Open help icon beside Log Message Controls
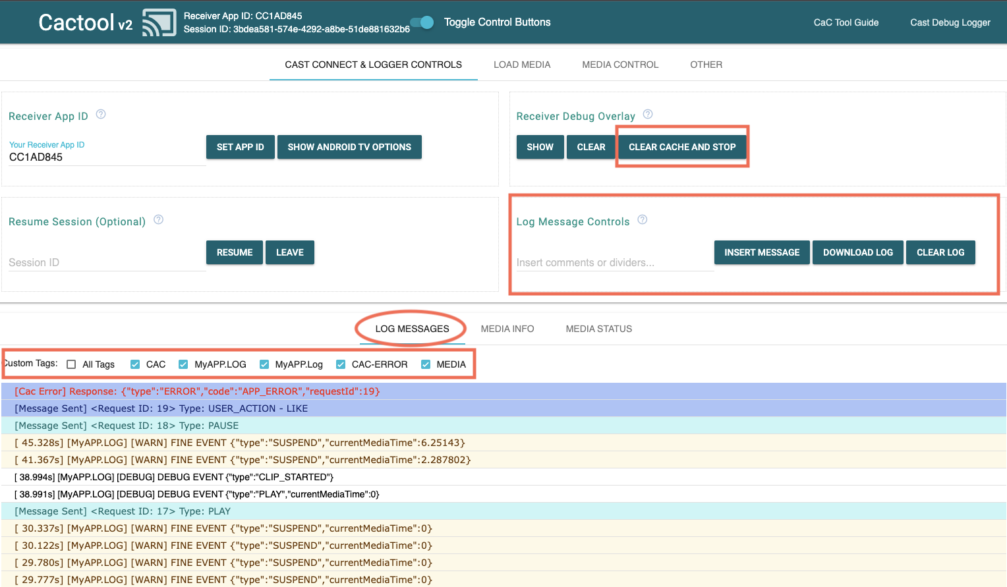The image size is (1007, 587). coord(643,219)
